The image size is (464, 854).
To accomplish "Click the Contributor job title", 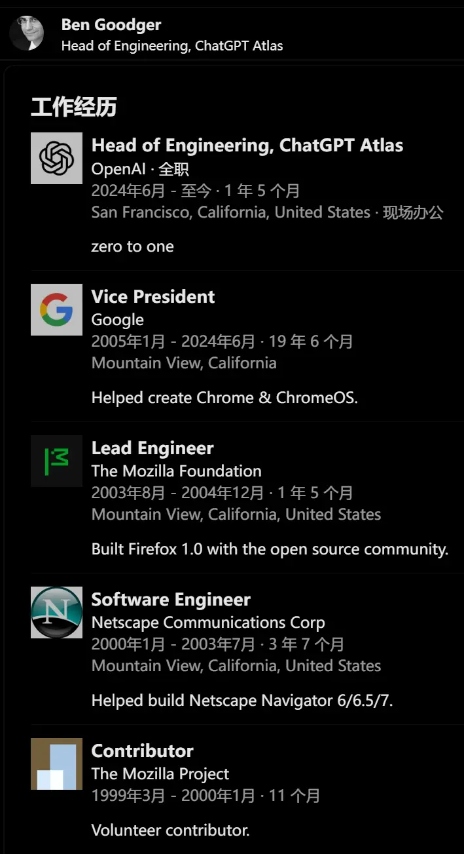I will [x=143, y=751].
